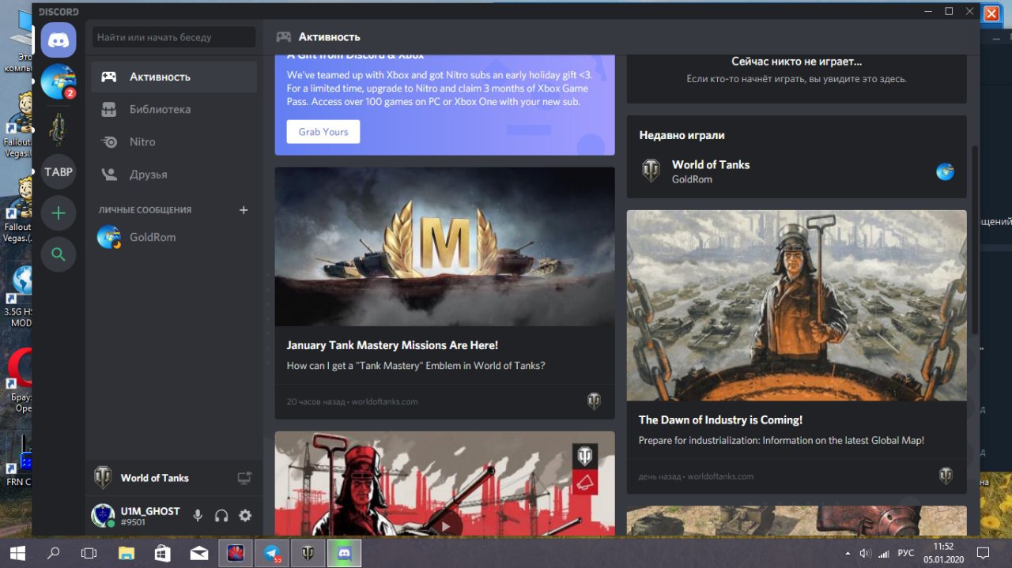
Task: Click Discord taskbar icon
Action: [x=344, y=553]
